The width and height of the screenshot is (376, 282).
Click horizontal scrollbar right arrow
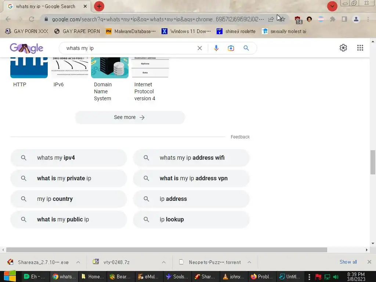366,250
